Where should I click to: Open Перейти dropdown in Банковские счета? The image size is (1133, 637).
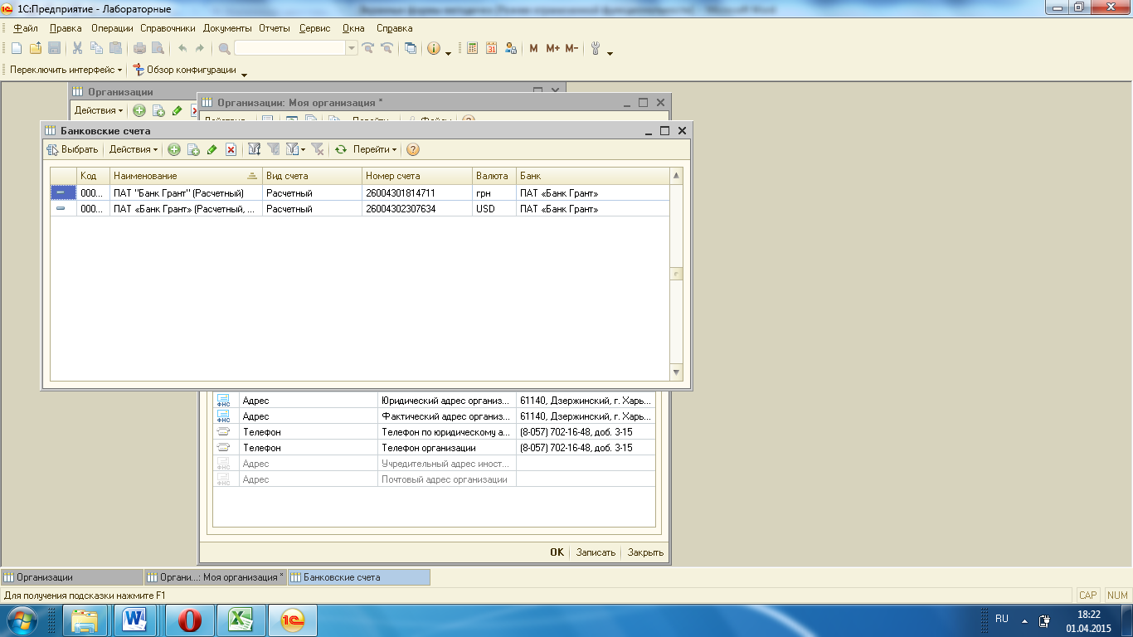point(375,149)
